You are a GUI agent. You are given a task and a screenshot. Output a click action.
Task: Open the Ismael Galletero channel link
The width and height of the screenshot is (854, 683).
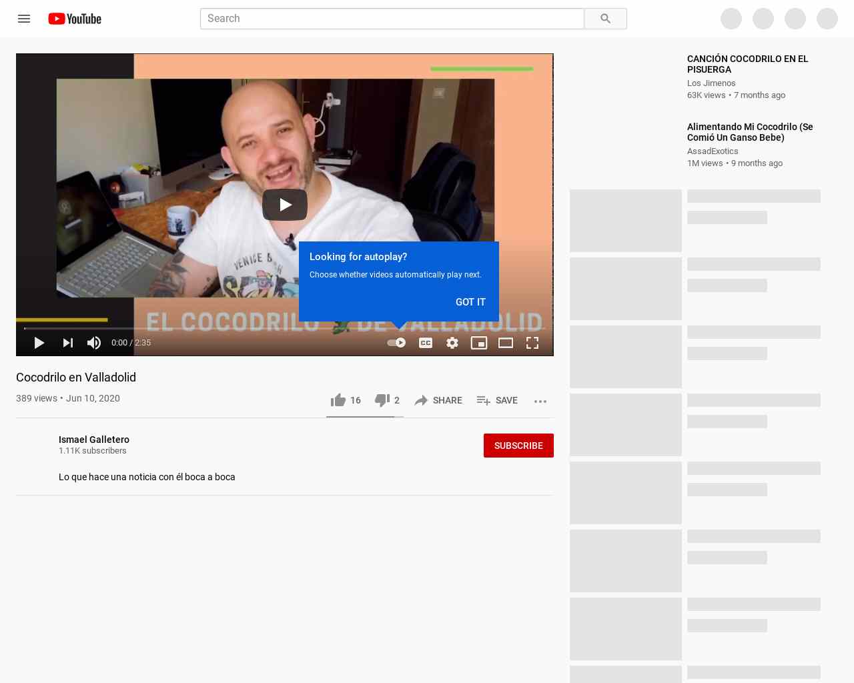click(94, 440)
